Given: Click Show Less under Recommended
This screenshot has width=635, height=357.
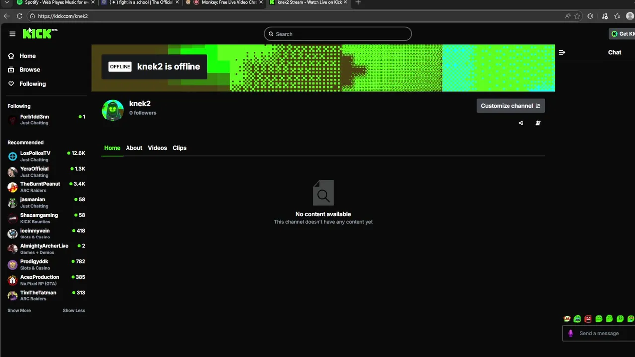Looking at the screenshot, I should coord(74,310).
